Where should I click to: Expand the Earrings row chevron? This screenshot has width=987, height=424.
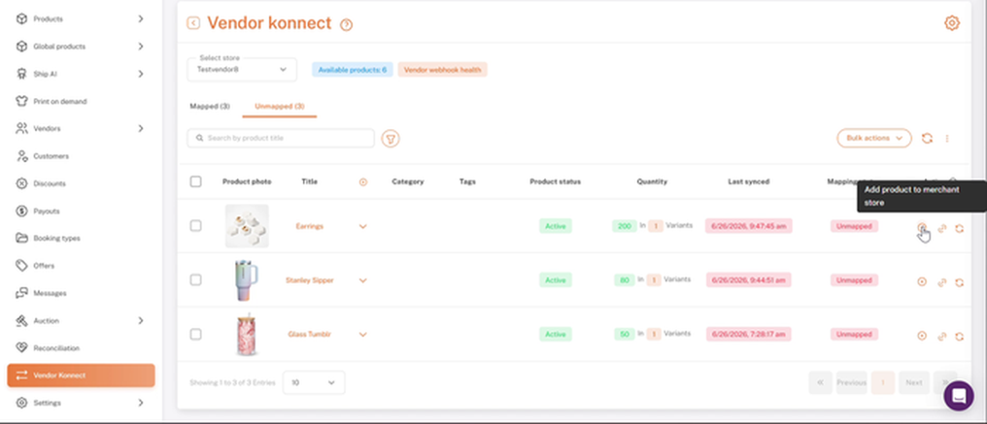pos(362,226)
